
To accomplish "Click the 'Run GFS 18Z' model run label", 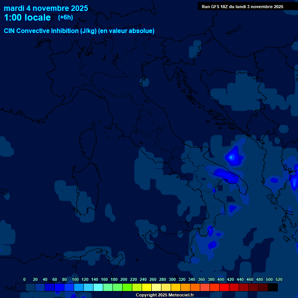I will [242, 7].
